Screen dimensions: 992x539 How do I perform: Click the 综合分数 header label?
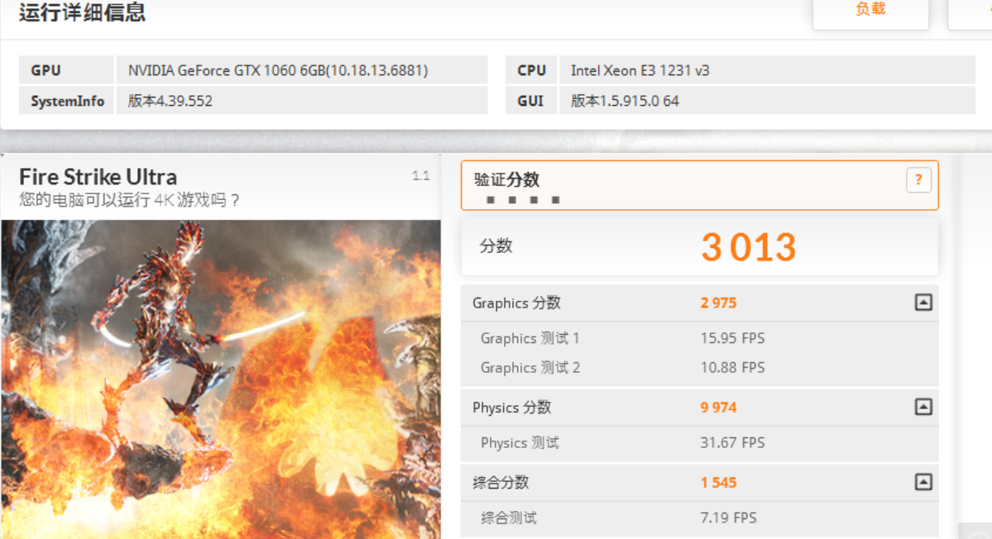click(501, 483)
